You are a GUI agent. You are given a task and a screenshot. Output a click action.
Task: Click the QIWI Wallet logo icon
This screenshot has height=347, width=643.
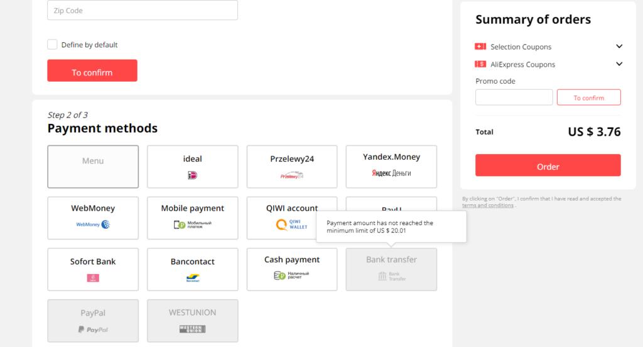pos(282,224)
